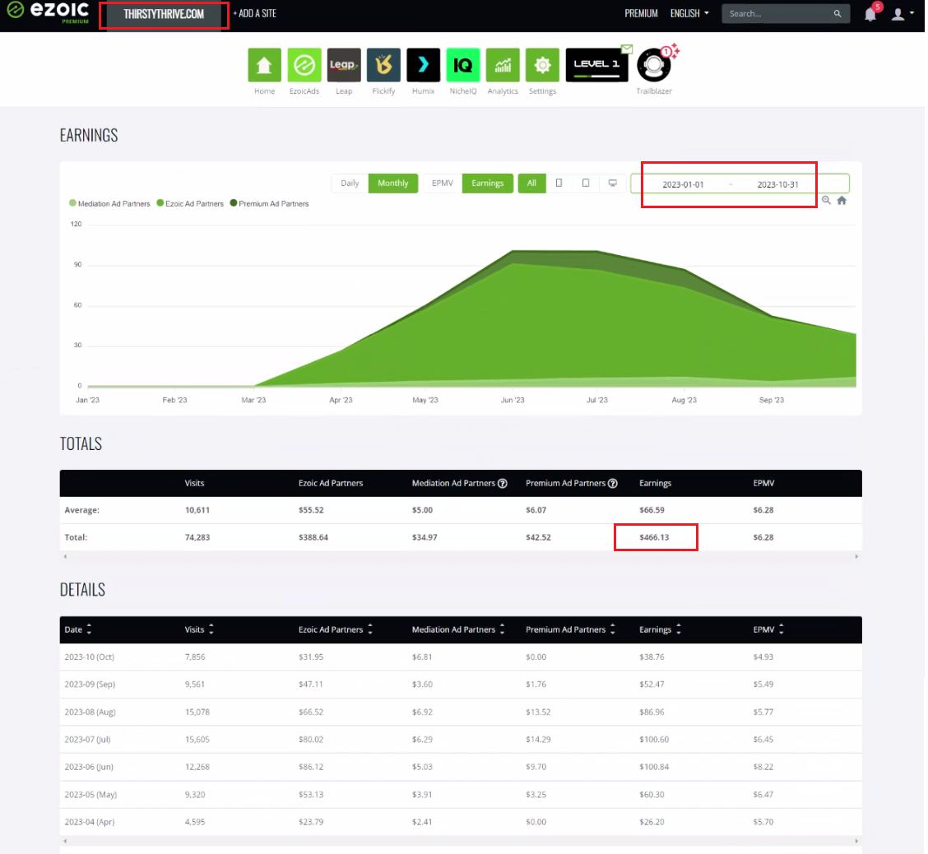The height and width of the screenshot is (854, 928).
Task: Switch chart to Daily view
Action: [350, 183]
